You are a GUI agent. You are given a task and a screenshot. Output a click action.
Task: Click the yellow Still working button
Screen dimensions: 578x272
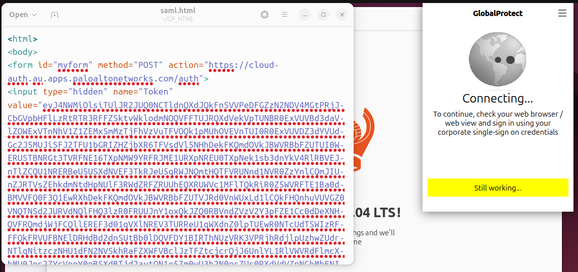coord(498,188)
